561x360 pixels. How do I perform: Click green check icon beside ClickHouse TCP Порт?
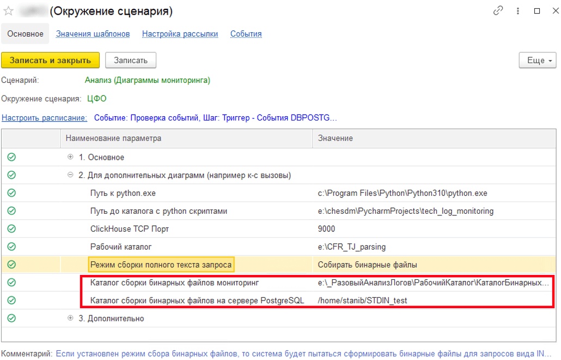pyautogui.click(x=11, y=229)
